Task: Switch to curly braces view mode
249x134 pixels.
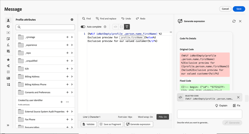Action: click(121, 27)
